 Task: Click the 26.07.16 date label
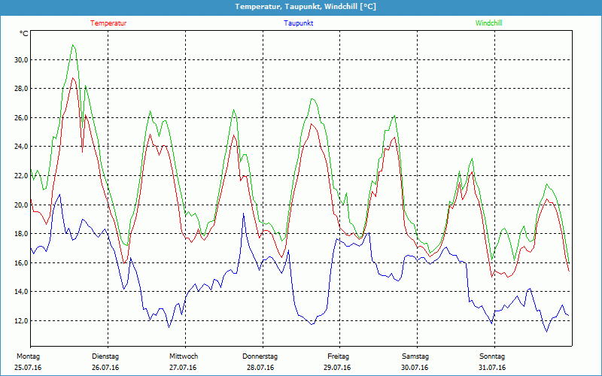coord(105,368)
